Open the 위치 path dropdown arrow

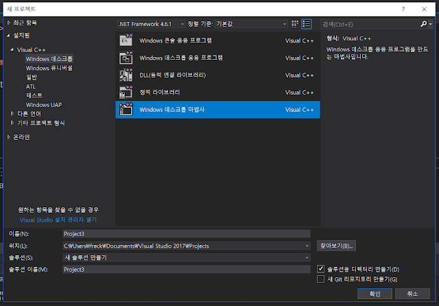307,246
